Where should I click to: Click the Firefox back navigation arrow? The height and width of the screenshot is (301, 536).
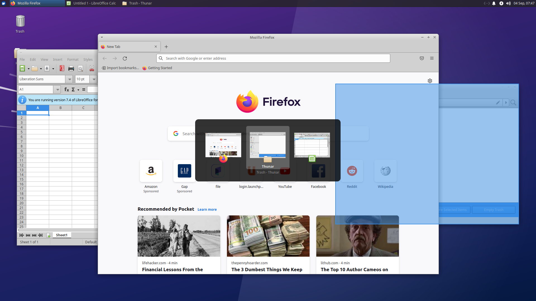105,58
